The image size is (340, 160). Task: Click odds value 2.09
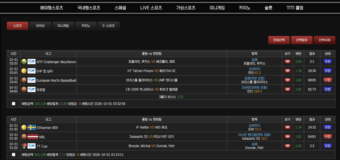(298, 62)
